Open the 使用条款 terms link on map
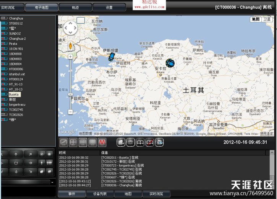 pyautogui.click(x=267, y=134)
